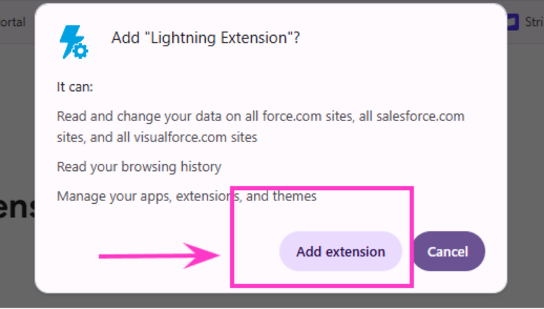Click the Add extension button

(x=340, y=252)
